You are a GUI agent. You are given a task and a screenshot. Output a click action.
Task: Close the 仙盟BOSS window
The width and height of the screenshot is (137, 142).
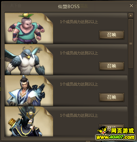click(x=131, y=6)
